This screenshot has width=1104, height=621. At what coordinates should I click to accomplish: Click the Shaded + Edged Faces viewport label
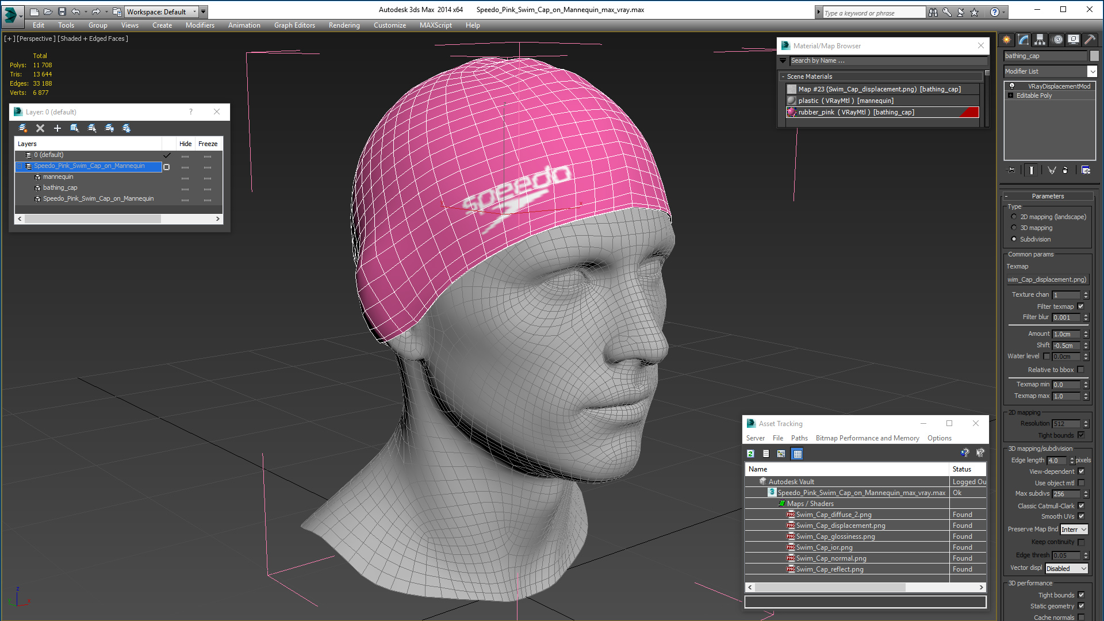pos(93,39)
